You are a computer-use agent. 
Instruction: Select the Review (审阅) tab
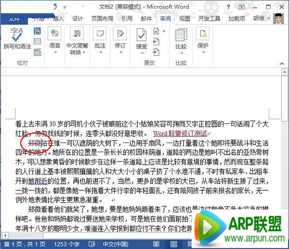coord(166,18)
